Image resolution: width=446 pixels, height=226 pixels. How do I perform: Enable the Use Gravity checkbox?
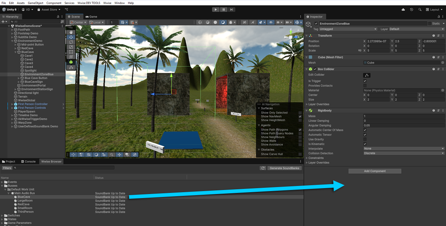[x=365, y=139]
